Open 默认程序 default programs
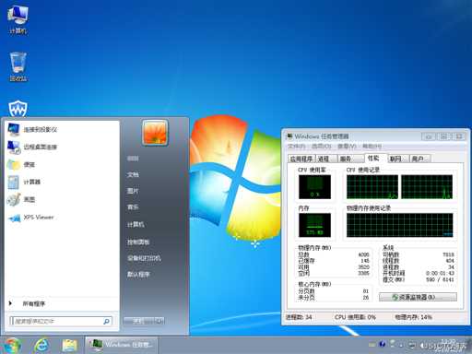The image size is (472, 354). pyautogui.click(x=138, y=274)
